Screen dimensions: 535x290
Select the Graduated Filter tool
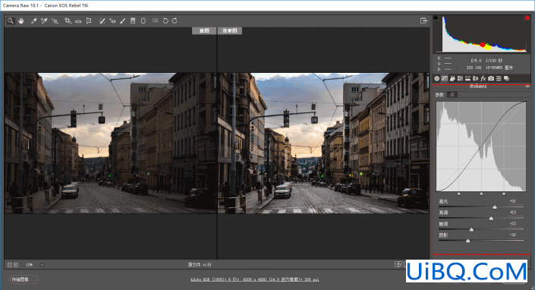click(133, 20)
